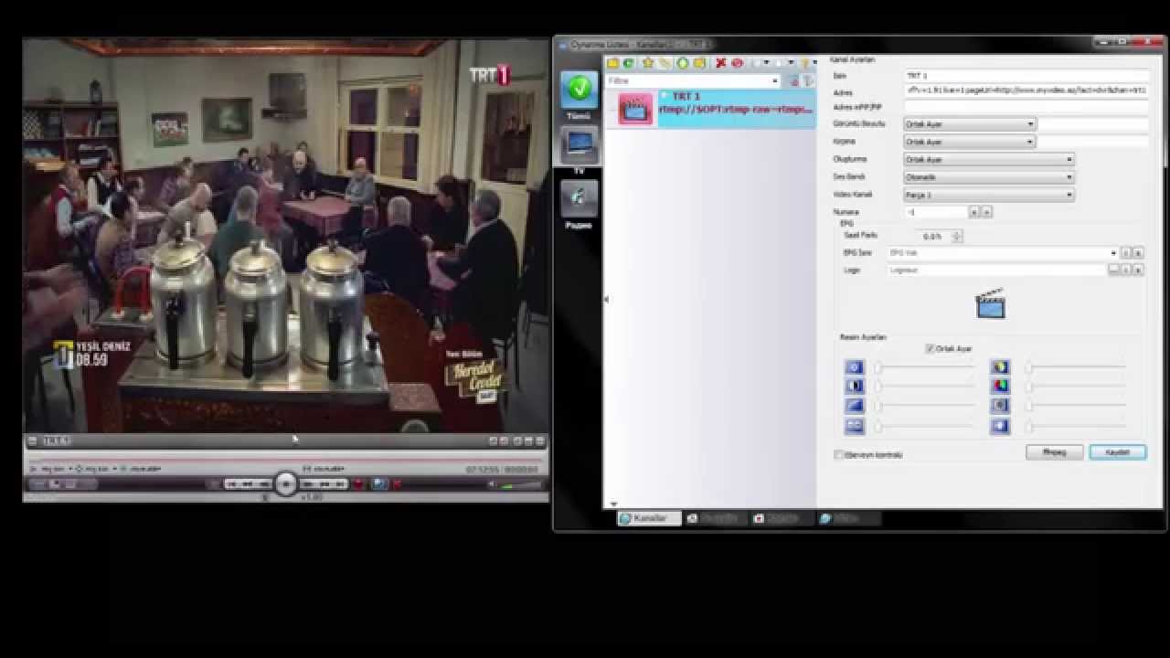Click the Logo path field
This screenshot has width=1170, height=658.
pyautogui.click(x=996, y=270)
